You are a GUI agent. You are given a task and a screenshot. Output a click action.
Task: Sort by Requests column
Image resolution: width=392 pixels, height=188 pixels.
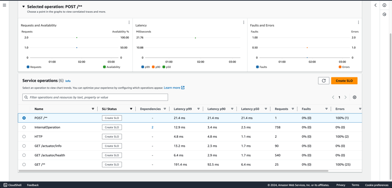293,109
